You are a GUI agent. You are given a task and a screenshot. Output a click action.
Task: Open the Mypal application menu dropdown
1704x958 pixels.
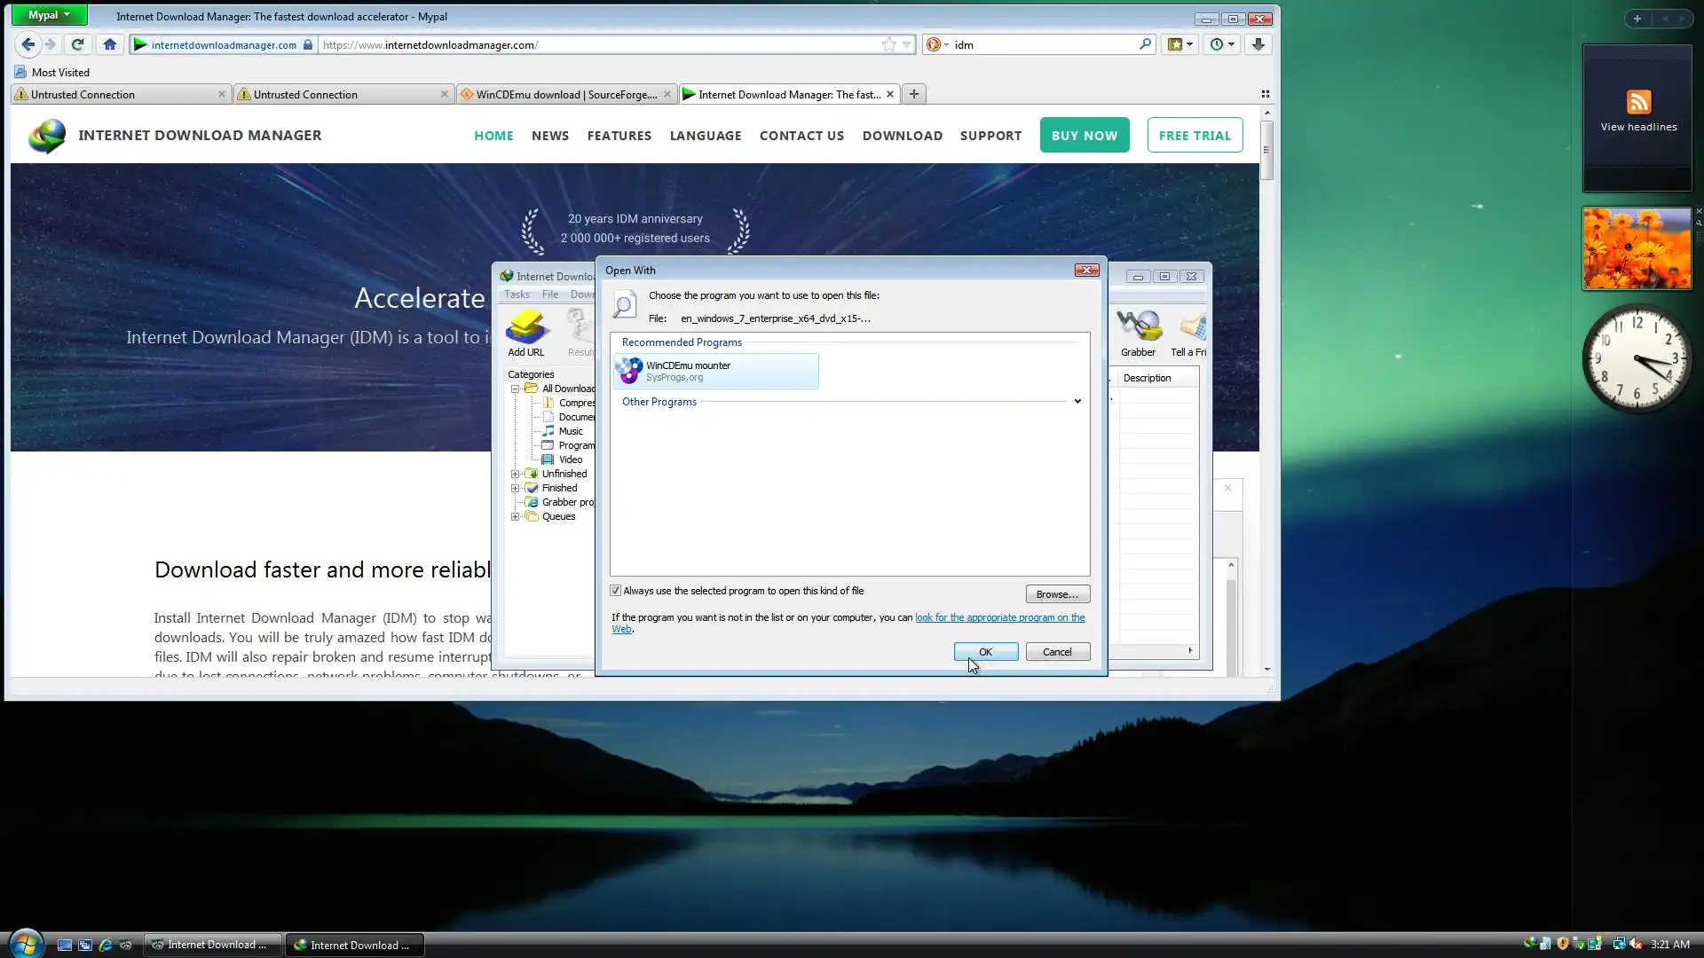(x=49, y=15)
